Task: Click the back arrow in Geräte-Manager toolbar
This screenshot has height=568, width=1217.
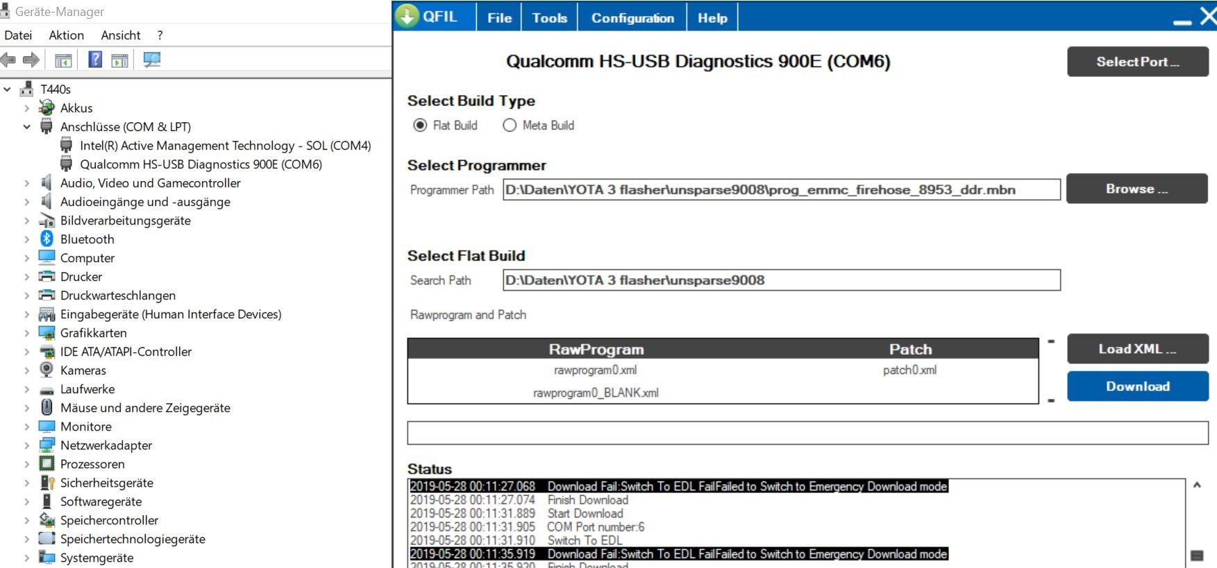Action: [x=8, y=60]
